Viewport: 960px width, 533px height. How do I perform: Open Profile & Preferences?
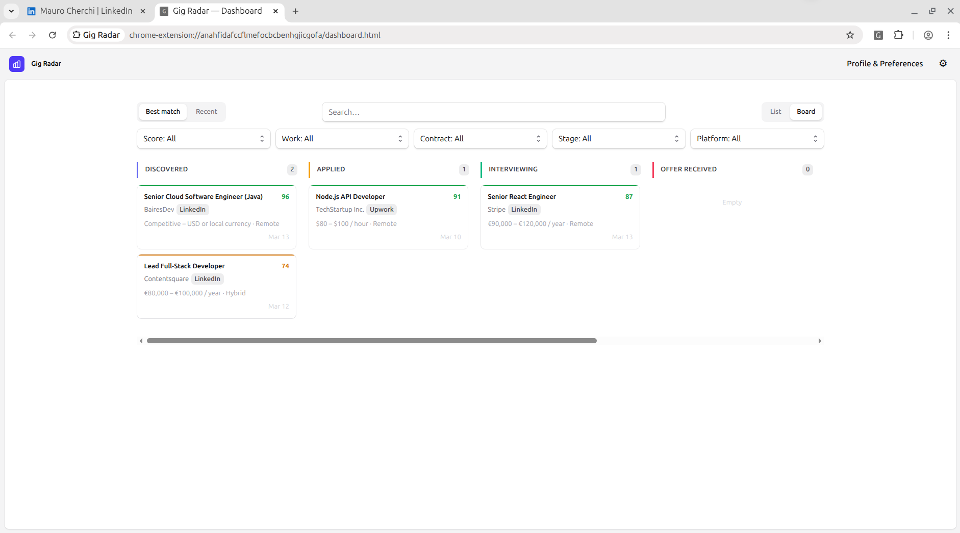click(885, 64)
